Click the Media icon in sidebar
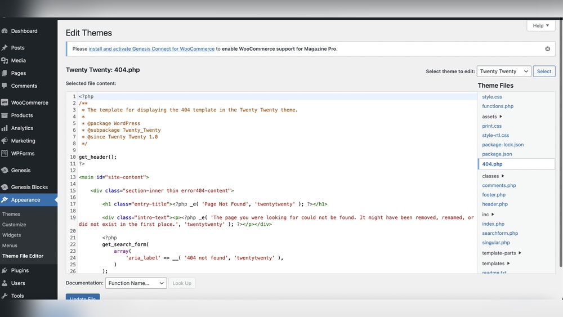563x317 pixels. point(5,60)
